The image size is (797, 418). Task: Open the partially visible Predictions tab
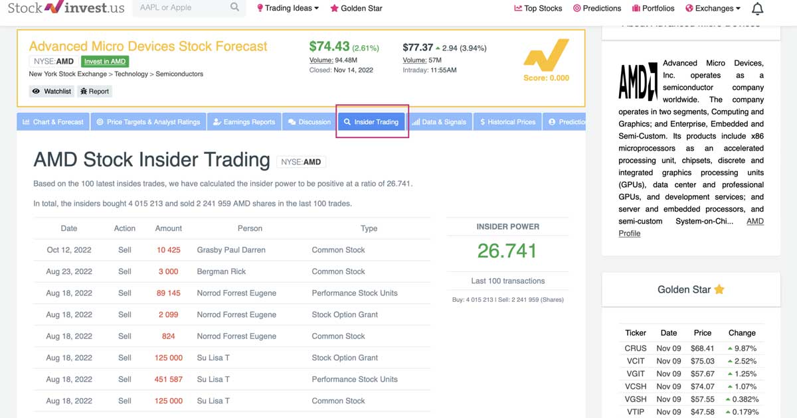coord(565,122)
